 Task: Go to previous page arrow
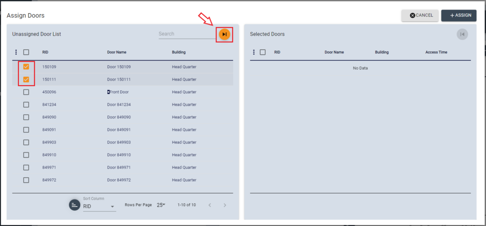210,205
